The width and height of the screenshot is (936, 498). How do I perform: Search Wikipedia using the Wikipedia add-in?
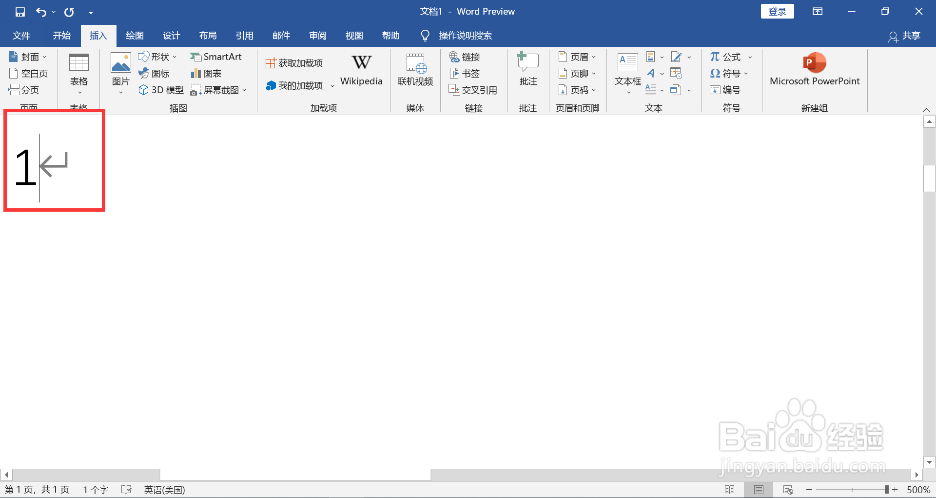(x=361, y=69)
